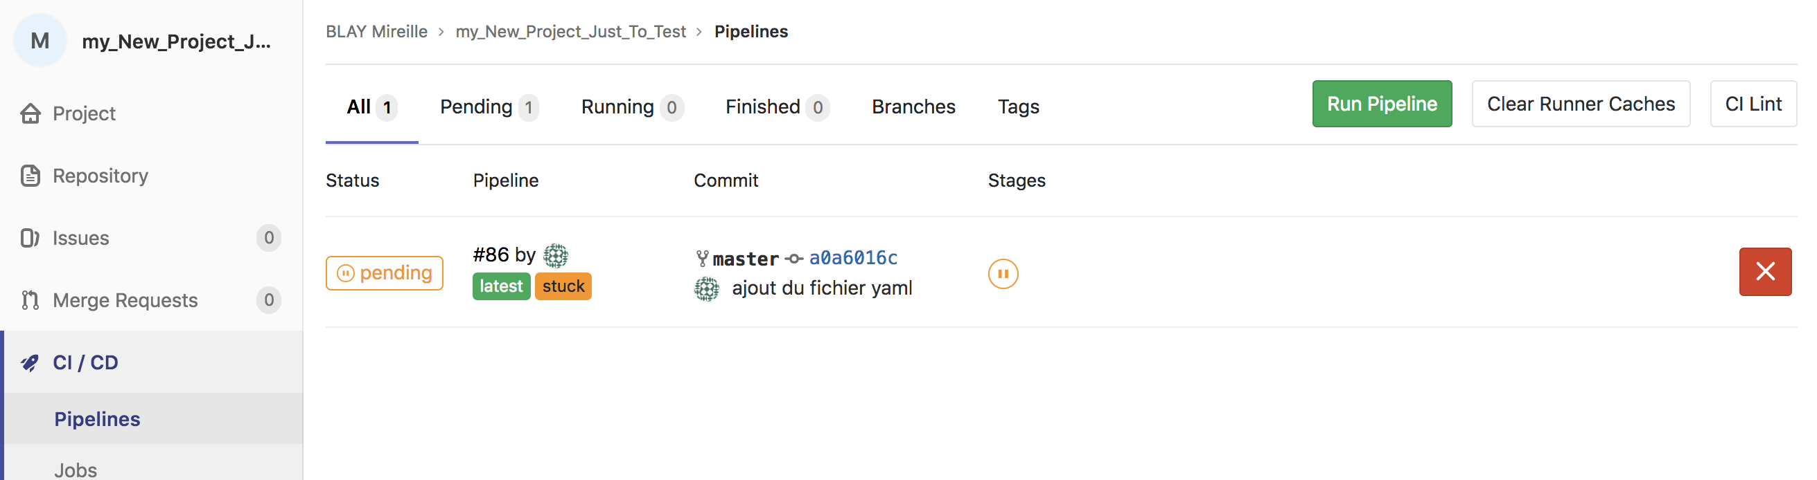Open Jobs in the CI/CD submenu
1817x480 pixels.
click(76, 469)
